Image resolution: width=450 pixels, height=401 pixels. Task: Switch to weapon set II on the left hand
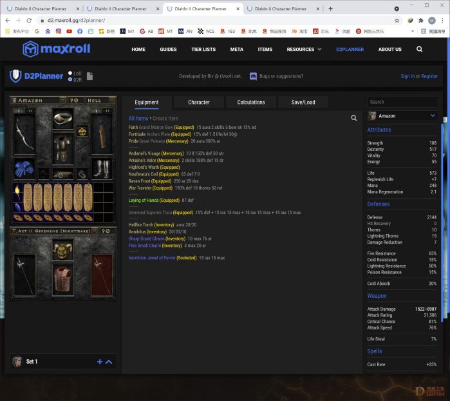click(x=30, y=111)
